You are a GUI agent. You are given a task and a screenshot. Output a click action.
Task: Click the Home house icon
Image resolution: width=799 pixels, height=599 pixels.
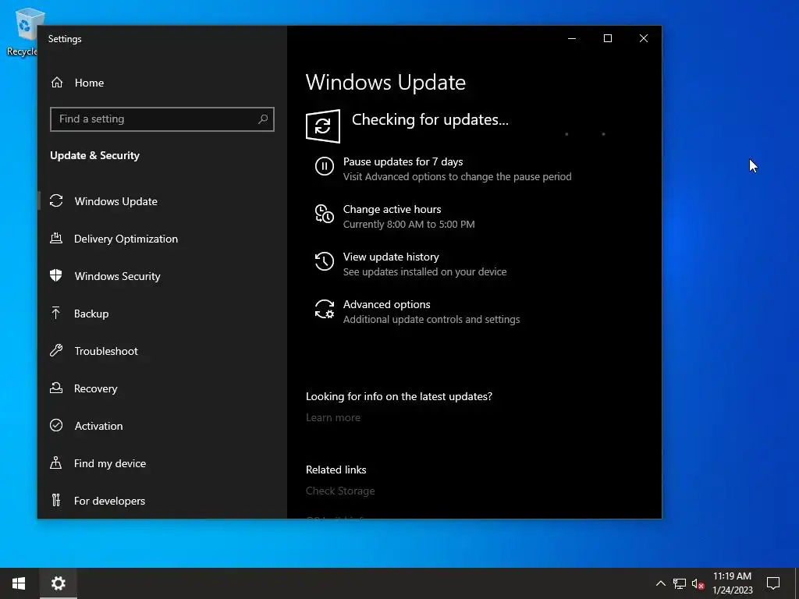pyautogui.click(x=56, y=82)
